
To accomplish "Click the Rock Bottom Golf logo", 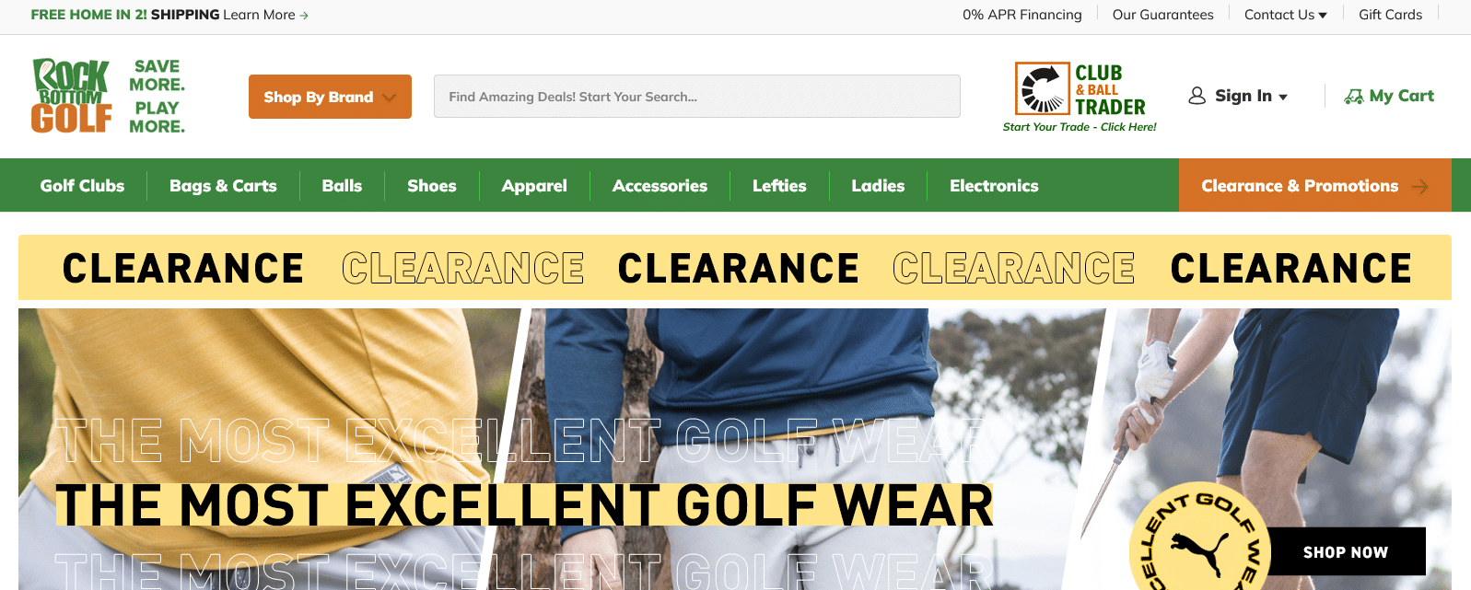I will coord(72,96).
